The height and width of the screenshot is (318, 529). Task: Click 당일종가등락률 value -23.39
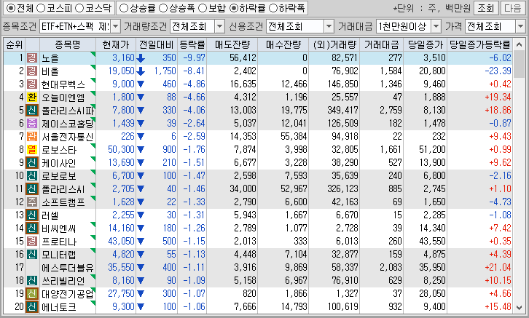(x=498, y=71)
